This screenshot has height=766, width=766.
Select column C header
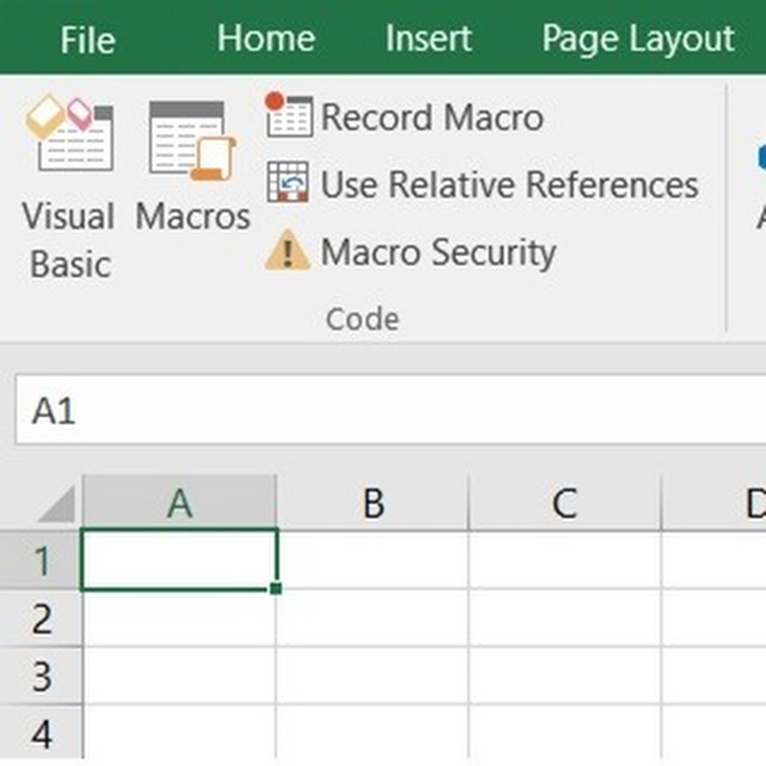564,504
